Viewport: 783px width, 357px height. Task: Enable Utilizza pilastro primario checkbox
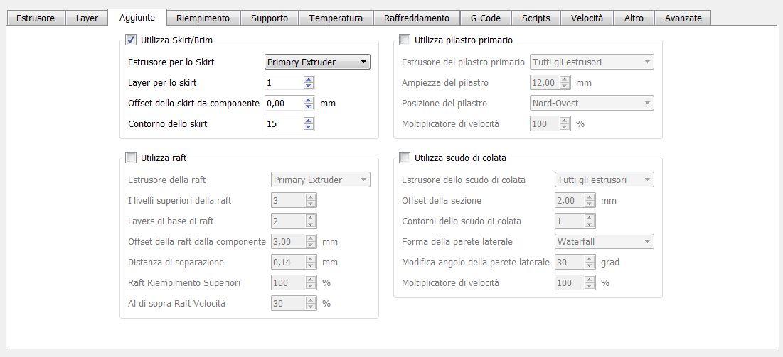405,40
